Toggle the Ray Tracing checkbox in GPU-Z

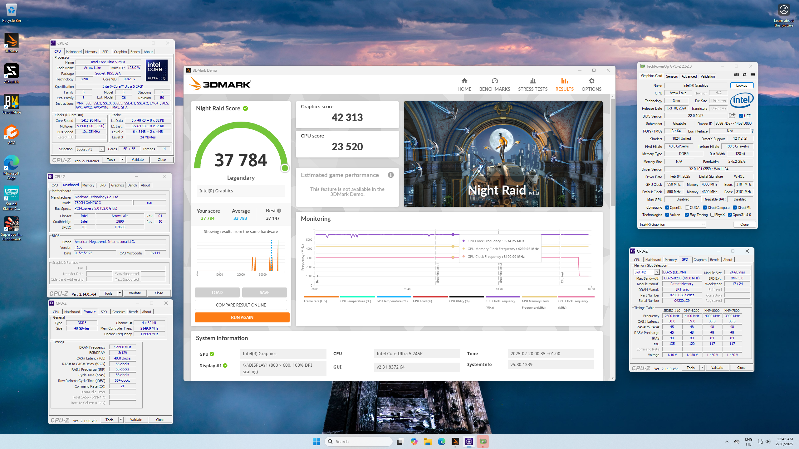click(687, 215)
